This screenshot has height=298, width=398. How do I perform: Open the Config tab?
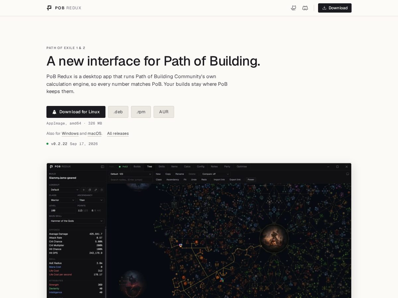tap(201, 167)
